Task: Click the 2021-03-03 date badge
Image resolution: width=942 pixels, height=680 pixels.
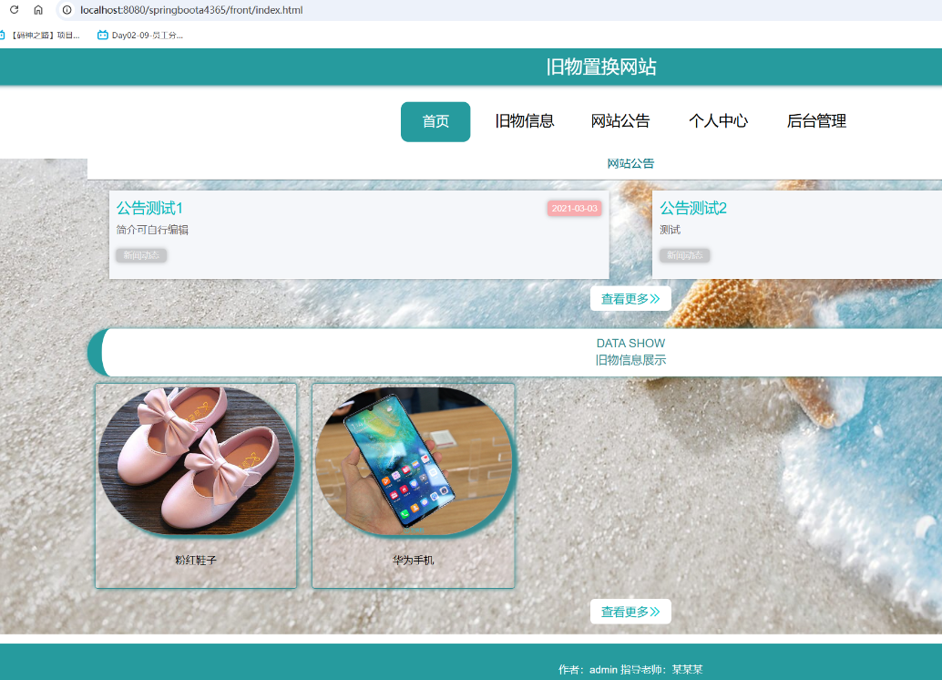Action: (x=574, y=209)
